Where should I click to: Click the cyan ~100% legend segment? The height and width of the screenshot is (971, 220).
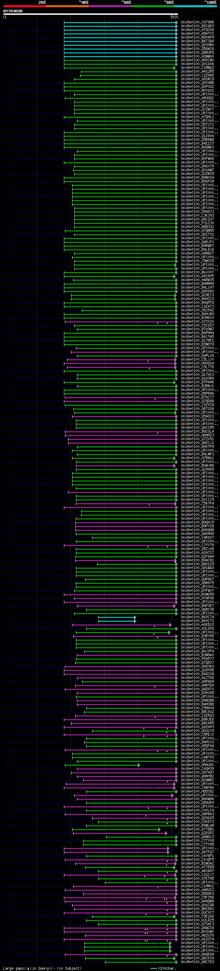tap(195, 6)
